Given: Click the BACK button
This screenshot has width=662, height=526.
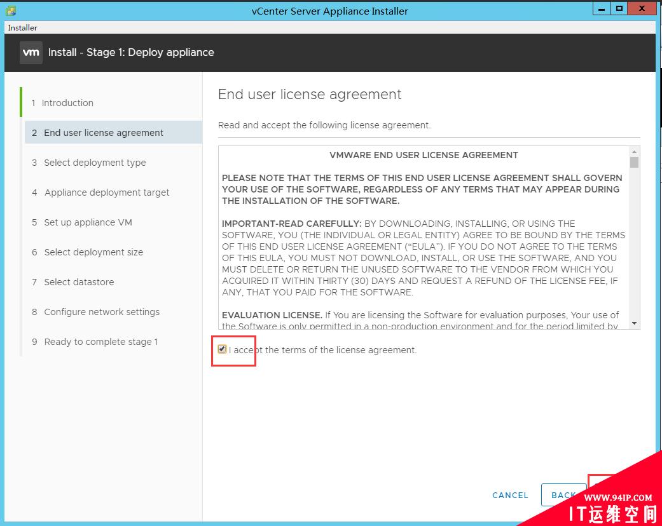Looking at the screenshot, I should [563, 496].
